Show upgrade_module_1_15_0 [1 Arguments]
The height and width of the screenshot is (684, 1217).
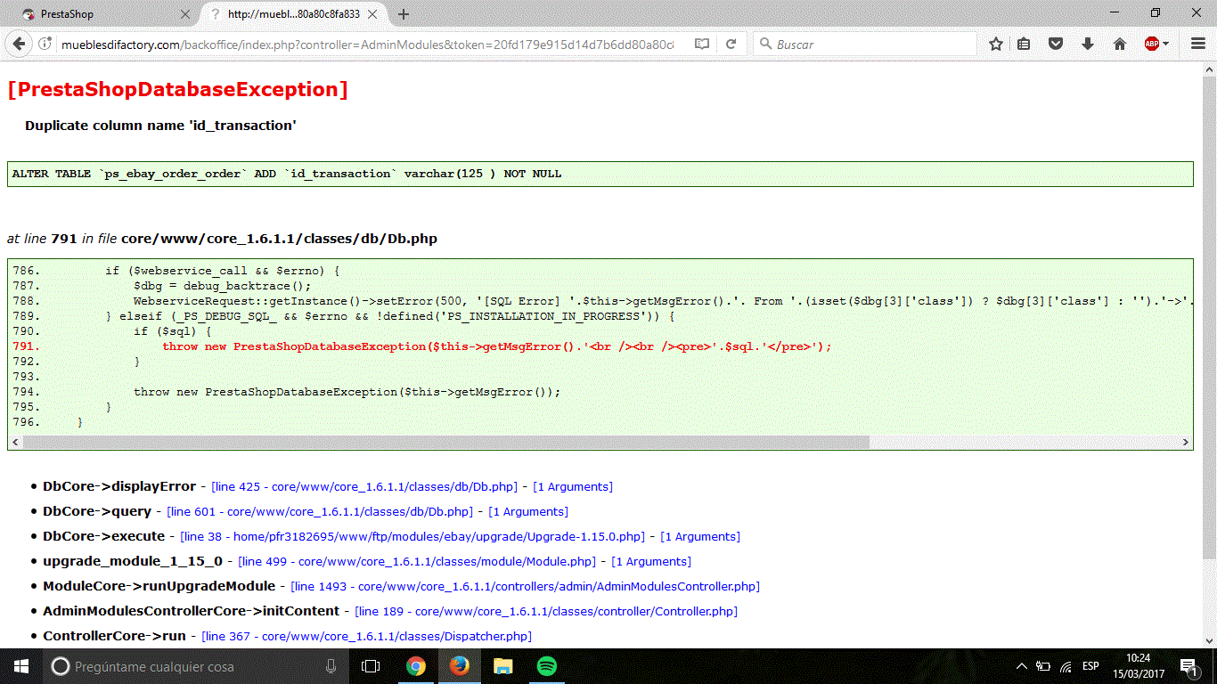point(651,562)
